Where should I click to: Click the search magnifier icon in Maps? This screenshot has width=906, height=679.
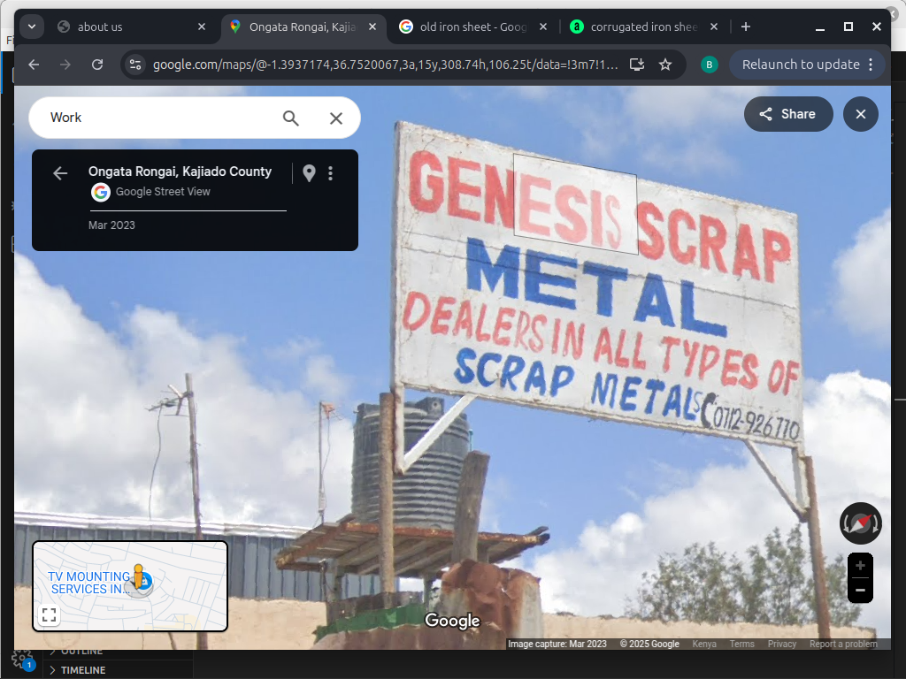[x=290, y=118]
